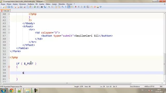Create a new file with the New icon
Image resolution: width=166 pixels, height=93 pixels.
click(3, 7)
